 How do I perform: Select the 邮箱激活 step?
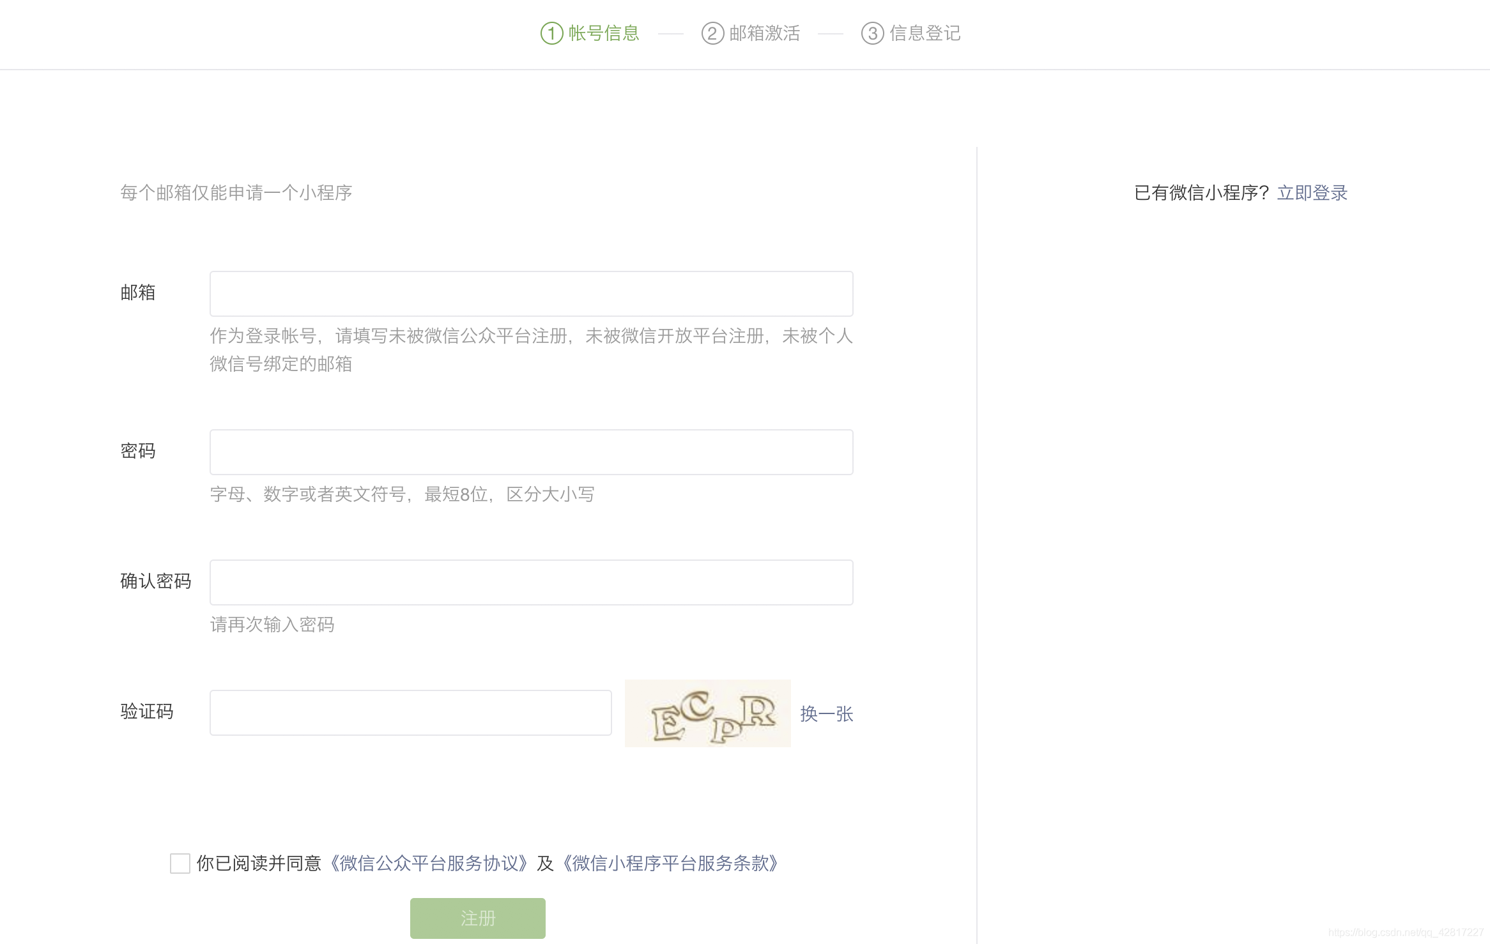[765, 33]
